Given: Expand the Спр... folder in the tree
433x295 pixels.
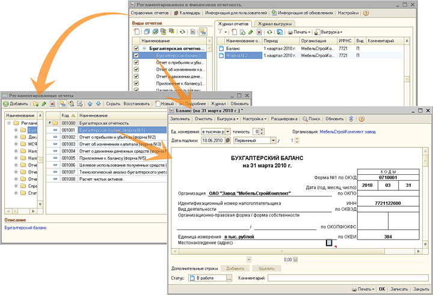Looking at the screenshot, I should point(16,186).
